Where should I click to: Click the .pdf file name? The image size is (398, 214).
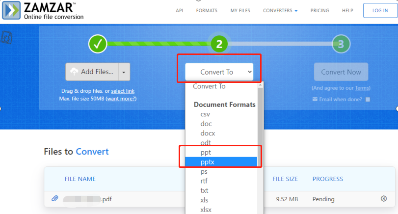tap(87, 199)
